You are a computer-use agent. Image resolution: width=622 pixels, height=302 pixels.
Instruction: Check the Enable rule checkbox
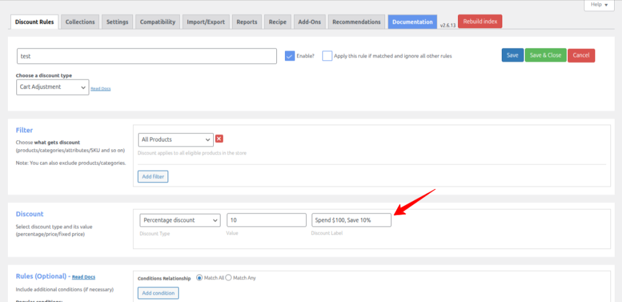click(x=290, y=56)
